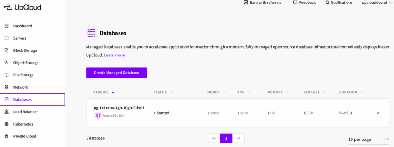Follow the Learn more link

point(114,55)
